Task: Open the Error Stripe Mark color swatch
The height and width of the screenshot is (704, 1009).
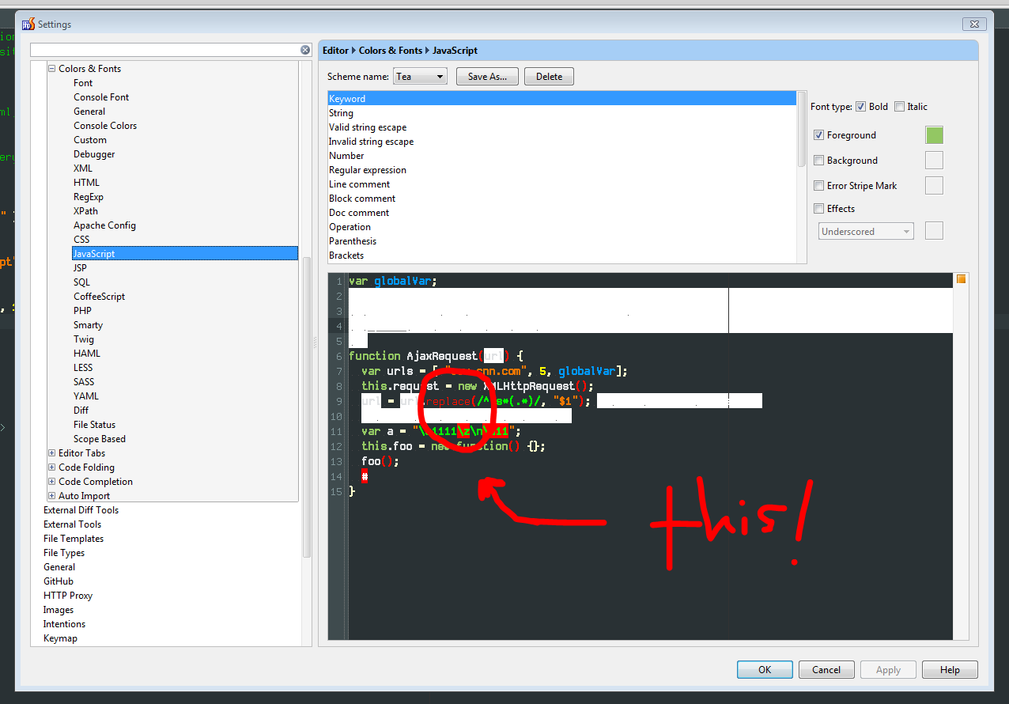Action: [x=934, y=186]
